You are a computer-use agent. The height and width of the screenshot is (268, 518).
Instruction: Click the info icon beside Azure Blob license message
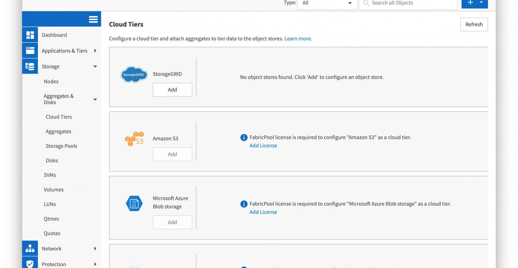(x=244, y=204)
